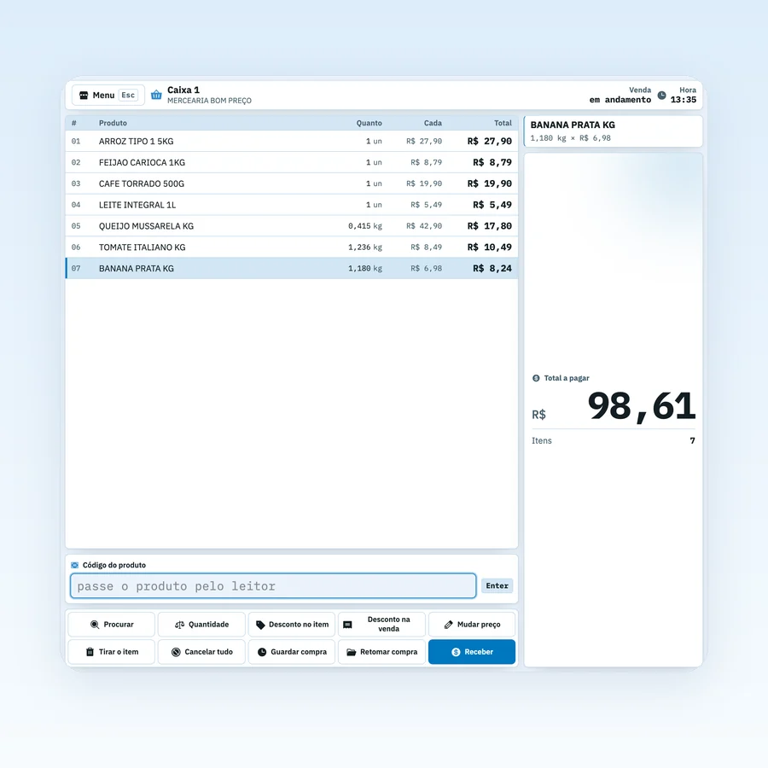
Task: Click the 98,61 total amount
Action: pos(641,406)
